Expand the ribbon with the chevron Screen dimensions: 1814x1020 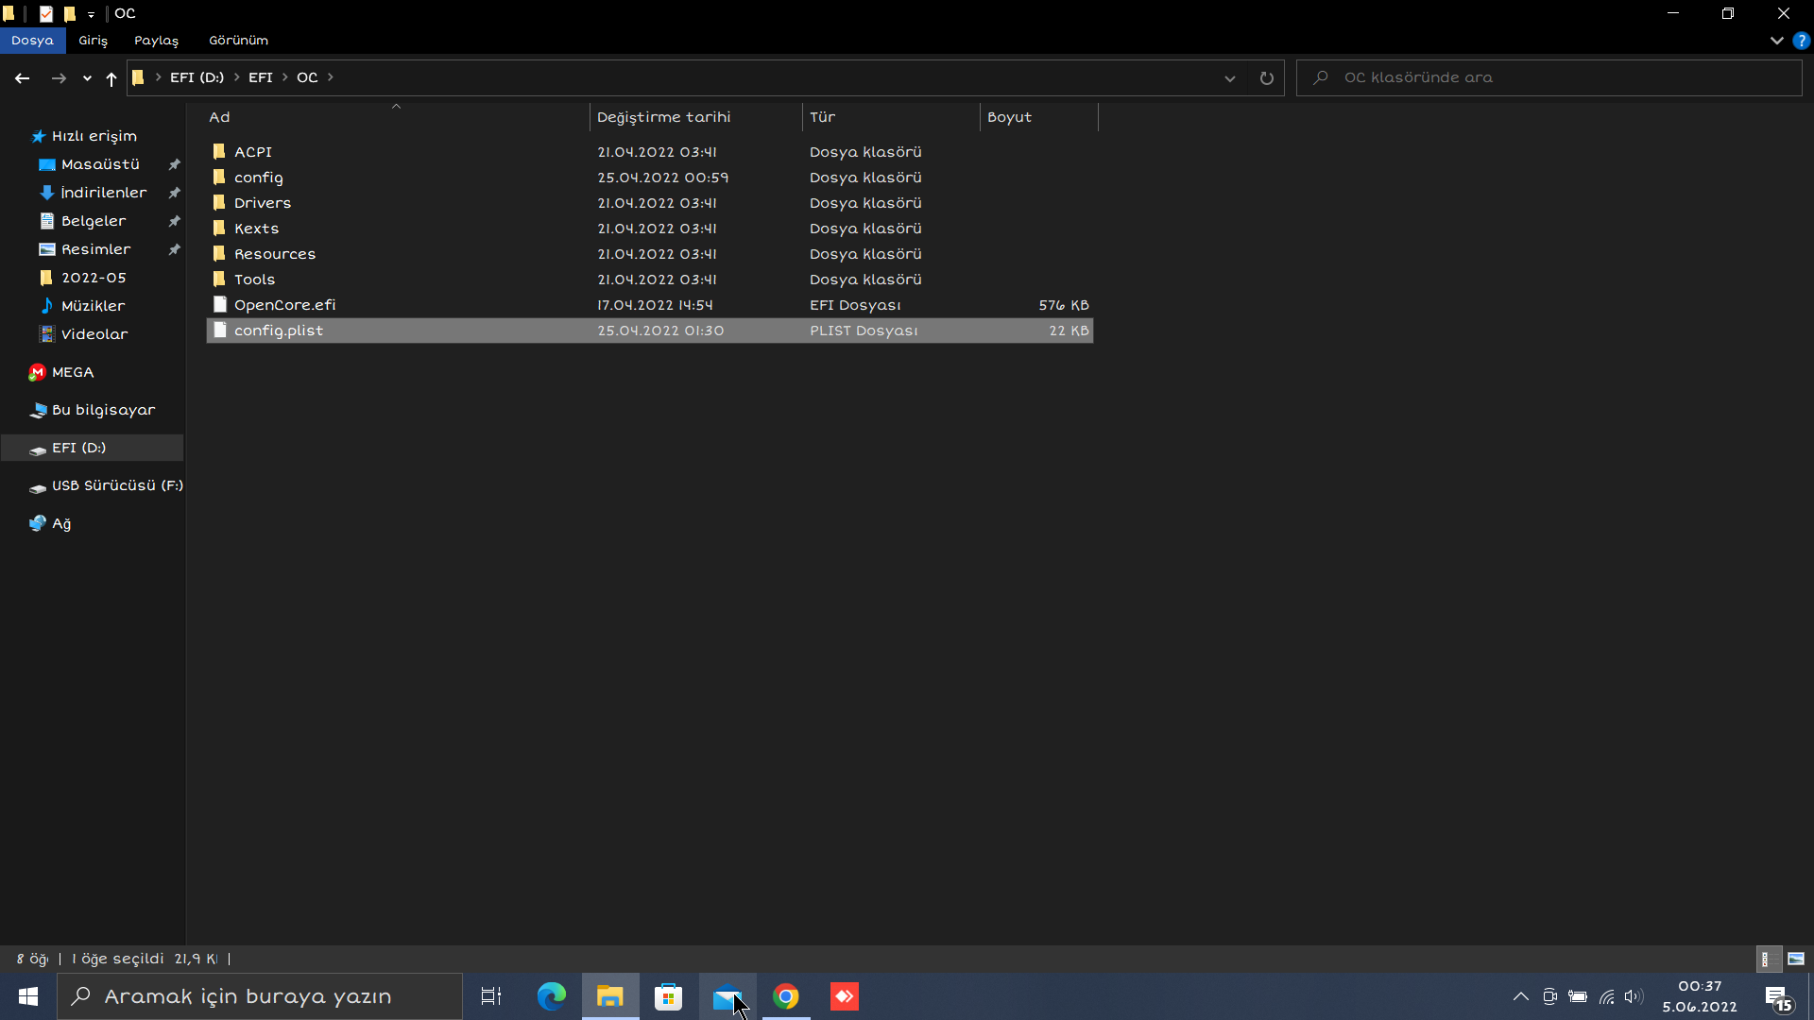point(1776,41)
